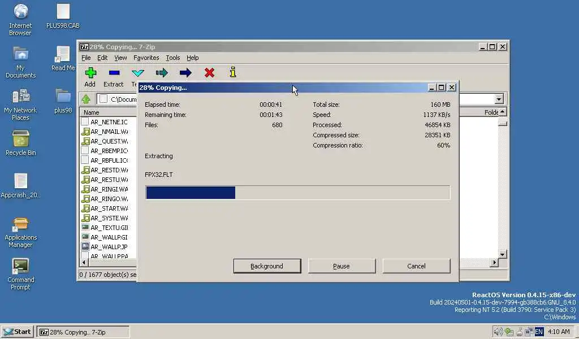Close the Copying progress dialog
Image resolution: width=579 pixels, height=339 pixels.
(x=452, y=88)
